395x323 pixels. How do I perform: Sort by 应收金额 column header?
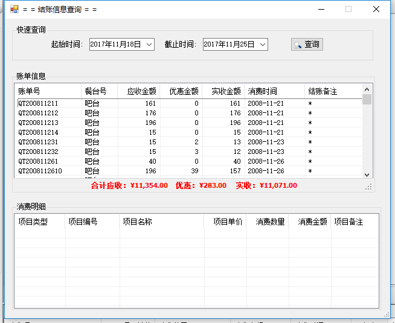139,91
